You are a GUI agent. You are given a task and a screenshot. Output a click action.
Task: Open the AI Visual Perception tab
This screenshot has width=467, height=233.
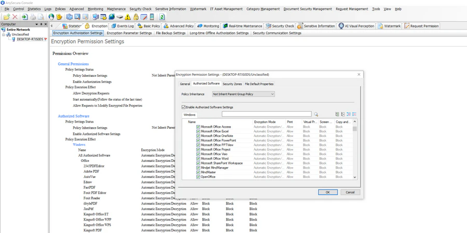pos(356,26)
